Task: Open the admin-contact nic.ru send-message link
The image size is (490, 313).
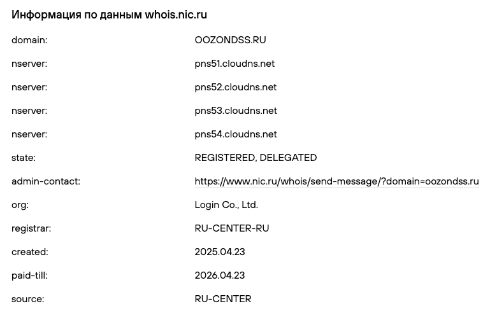Action: 336,181
